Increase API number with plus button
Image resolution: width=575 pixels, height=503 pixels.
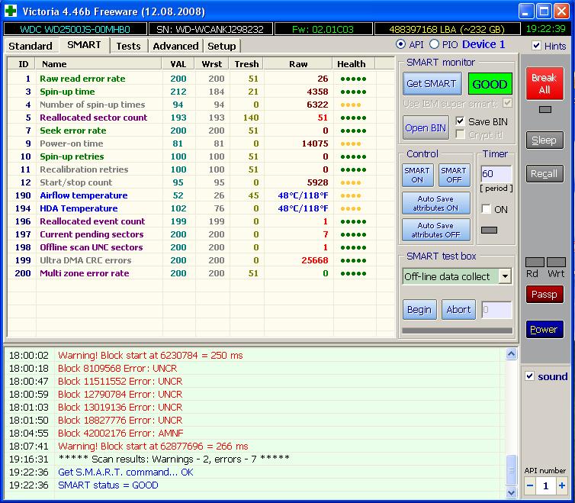(562, 485)
